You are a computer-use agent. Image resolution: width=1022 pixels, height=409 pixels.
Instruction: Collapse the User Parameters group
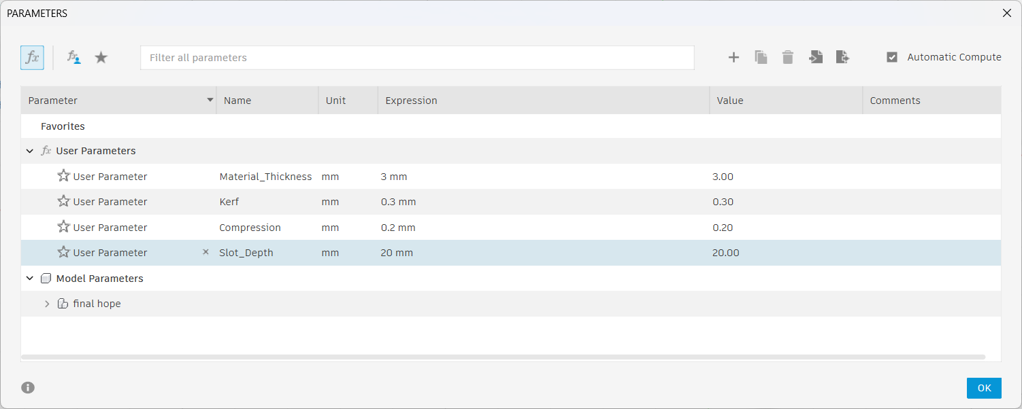(30, 151)
